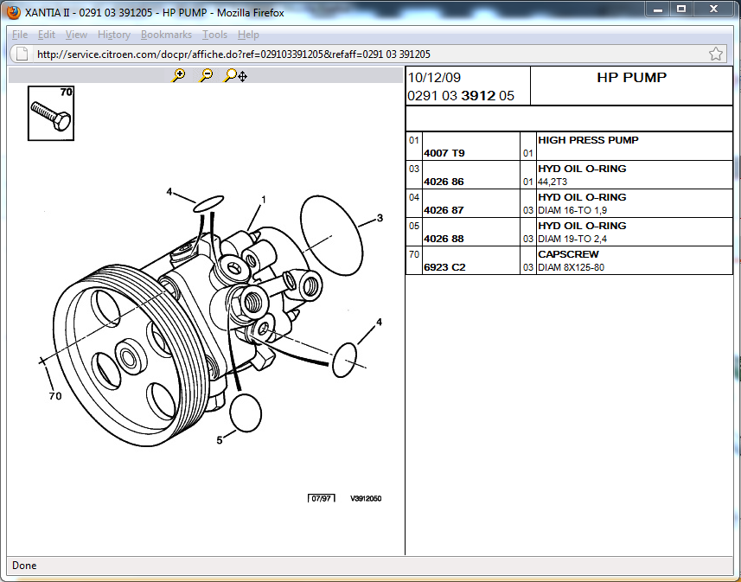
Task: Select the HIGH PRESS PUMP description
Action: click(588, 140)
